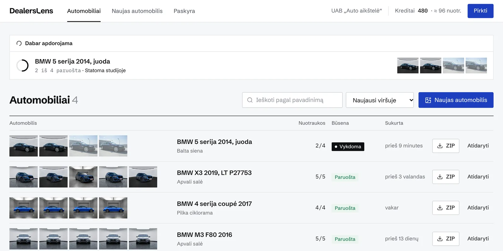This screenshot has height=251, width=503.
Task: Click the download icon in the BMW 4 serija row
Action: coord(440,208)
